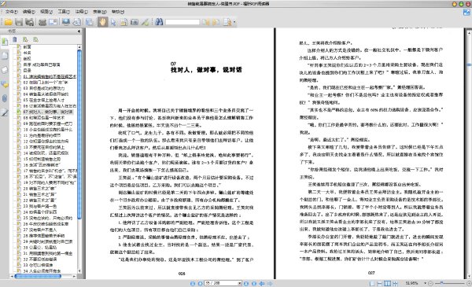Click the Snapshot camera tool
Screen dimensions: 472x287
pos(135,22)
